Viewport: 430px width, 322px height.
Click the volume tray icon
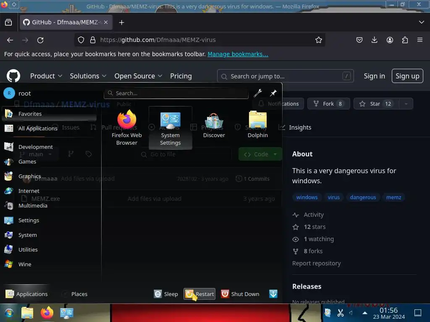click(351, 313)
